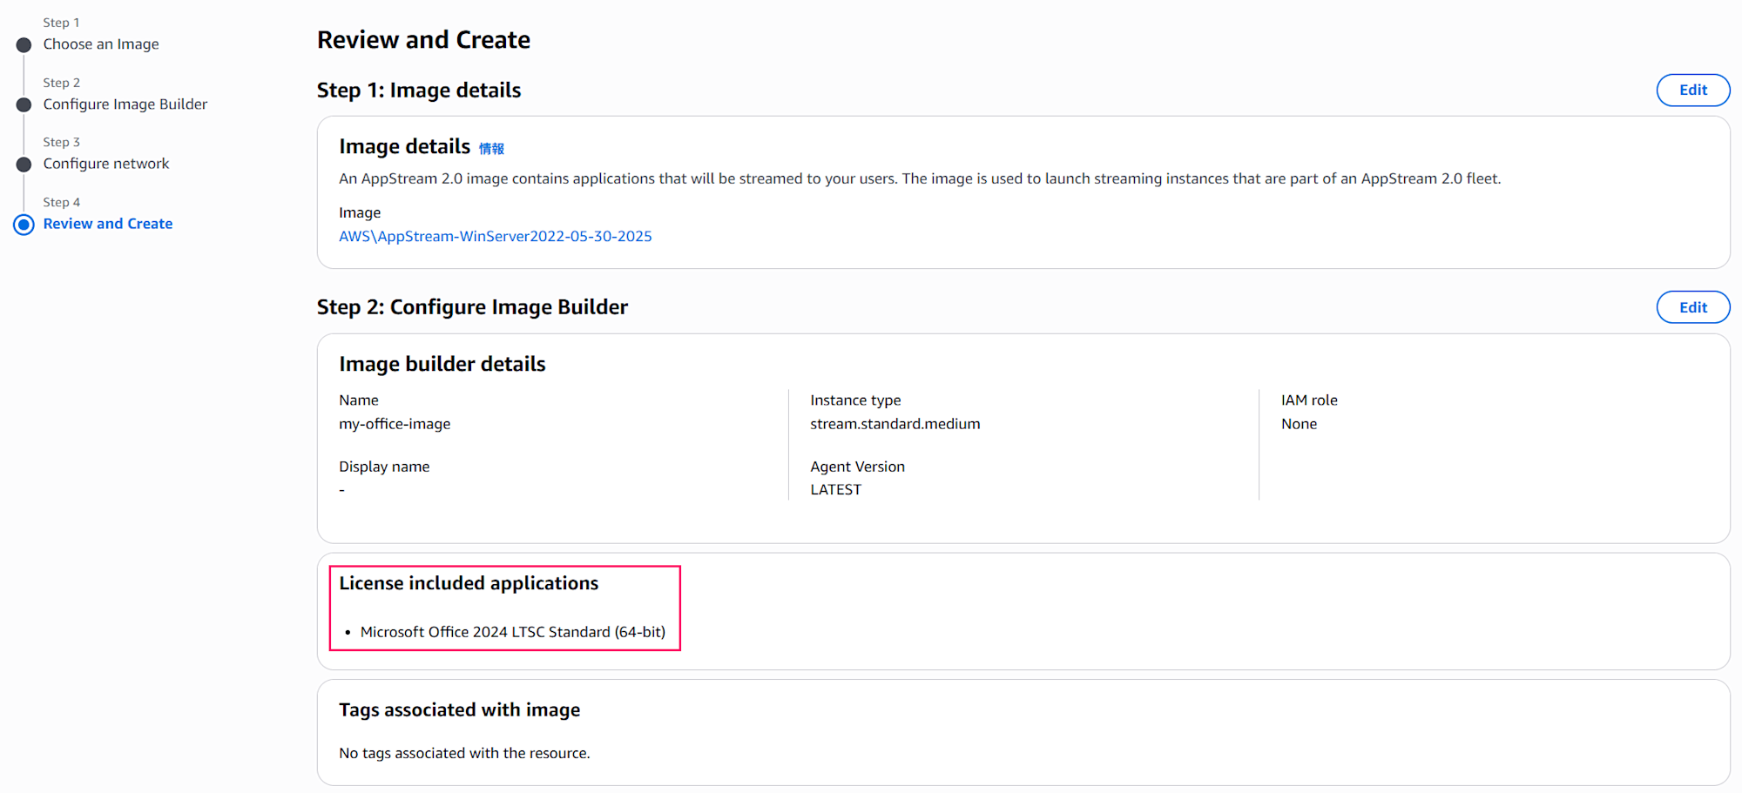Screen dimensions: 1742x793
Task: Open Configure Image Builder step
Action: [125, 104]
